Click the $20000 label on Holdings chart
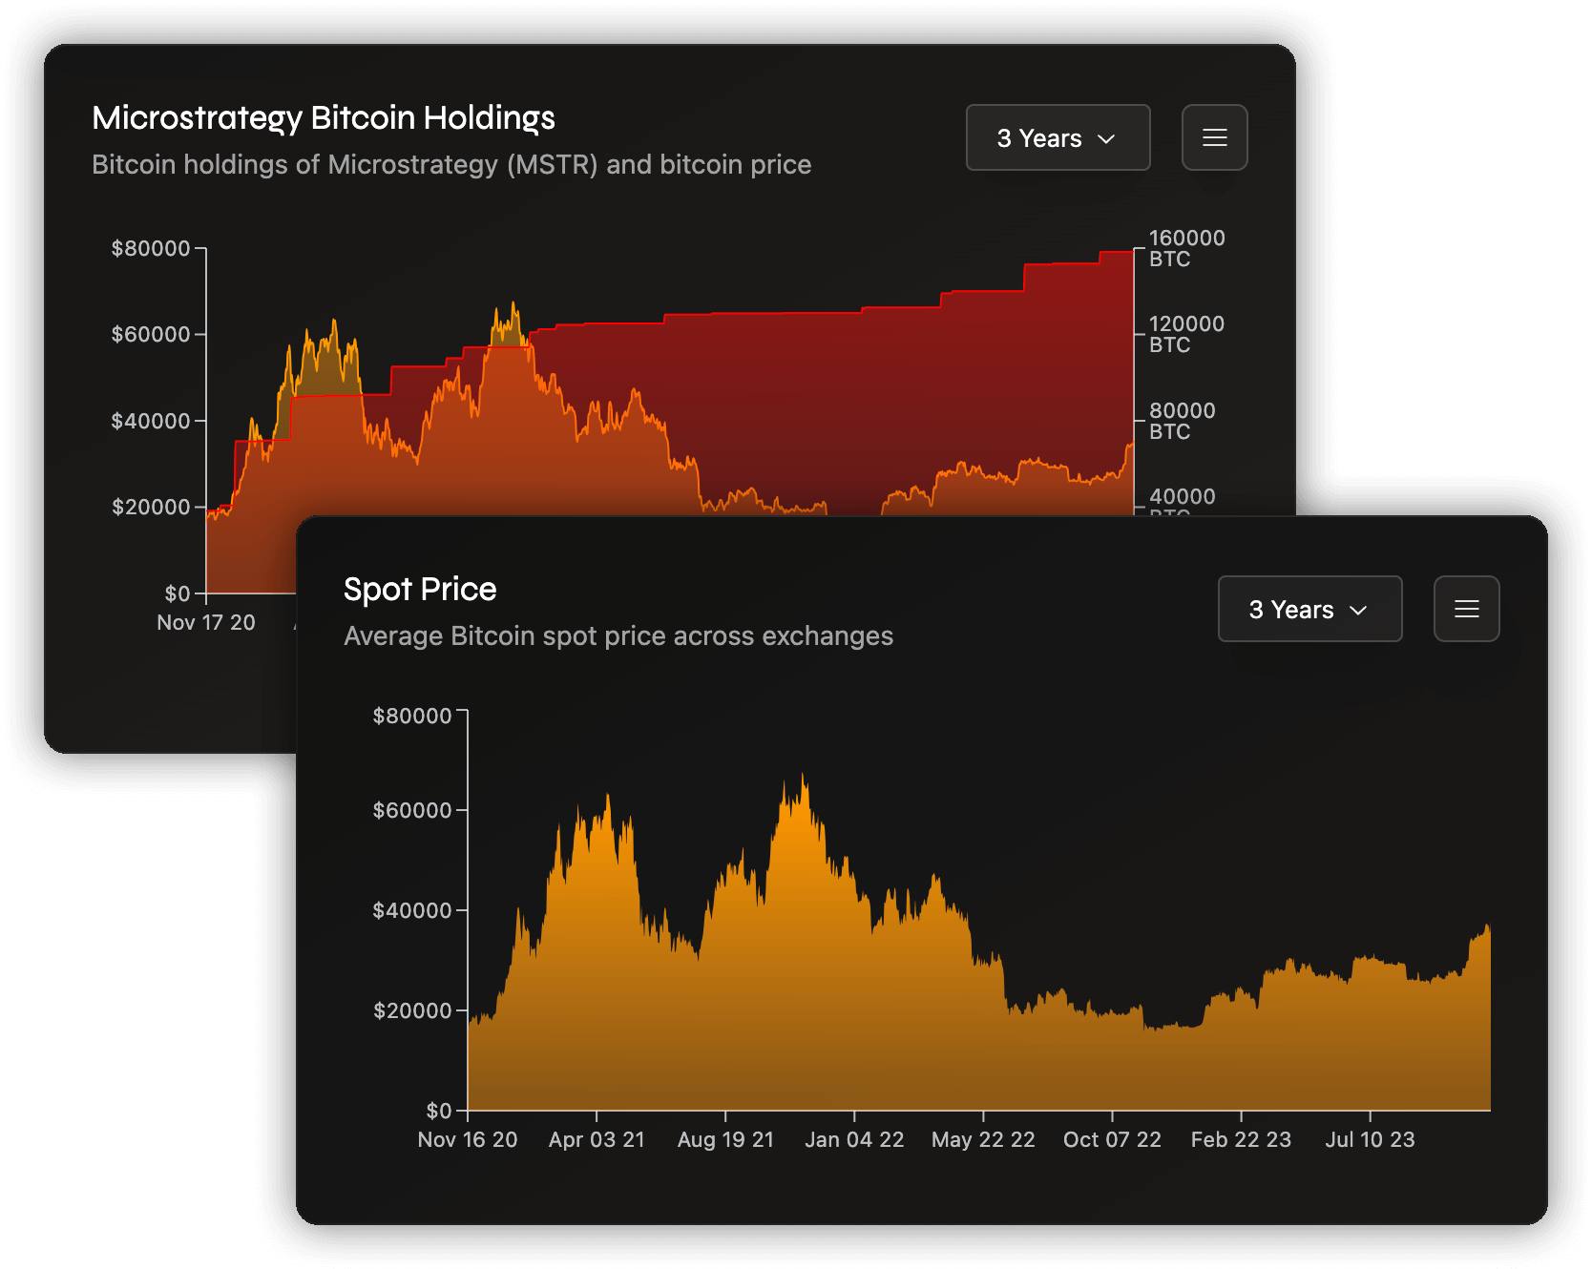Viewport: 1592px width, 1269px height. click(151, 507)
